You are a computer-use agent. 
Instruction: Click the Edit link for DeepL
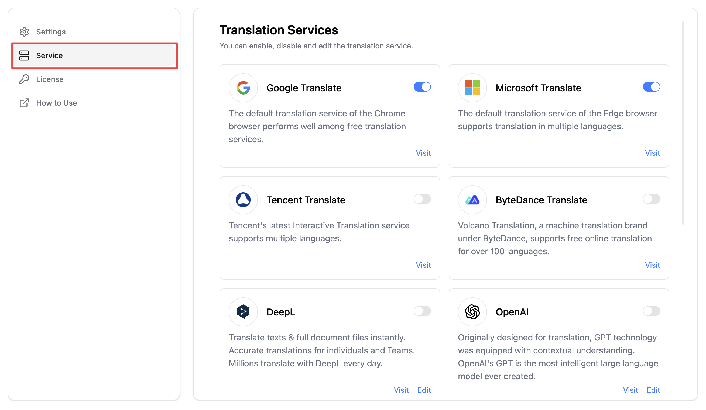coord(424,390)
